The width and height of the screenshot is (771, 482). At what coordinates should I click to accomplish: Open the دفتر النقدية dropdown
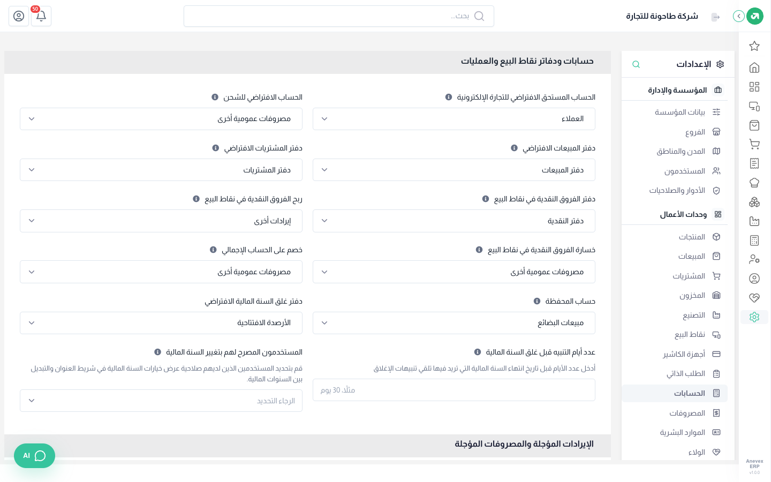(454, 221)
